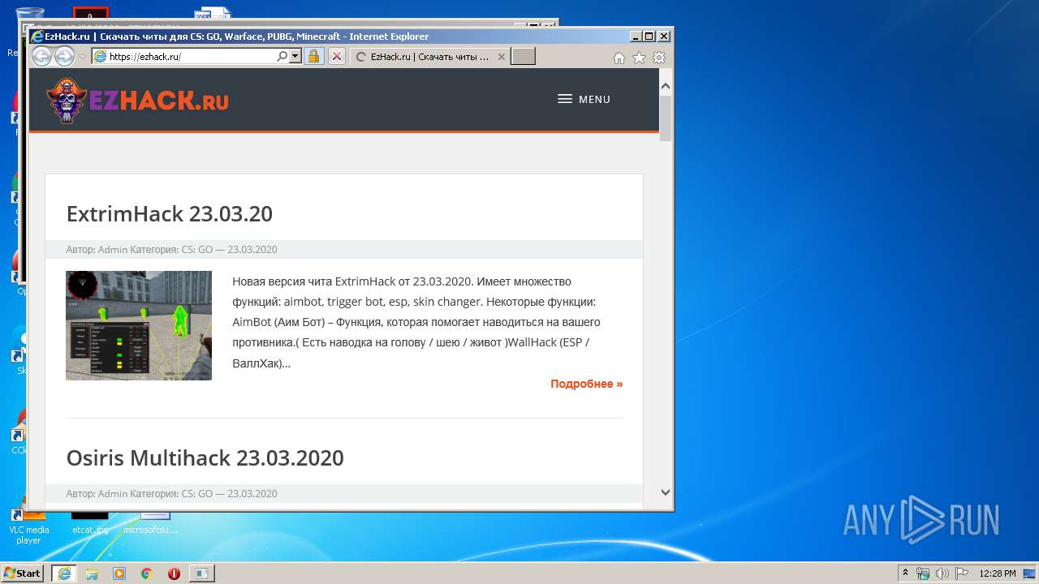The height and width of the screenshot is (584, 1039).
Task: Open the network icon in system tray
Action: (923, 573)
